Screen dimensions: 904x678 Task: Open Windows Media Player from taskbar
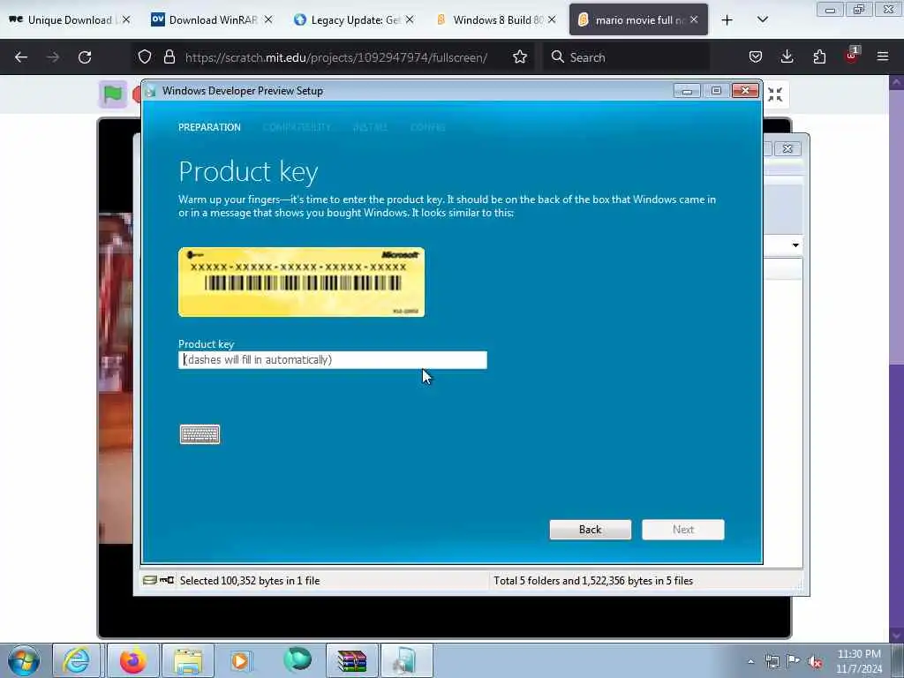click(x=240, y=660)
